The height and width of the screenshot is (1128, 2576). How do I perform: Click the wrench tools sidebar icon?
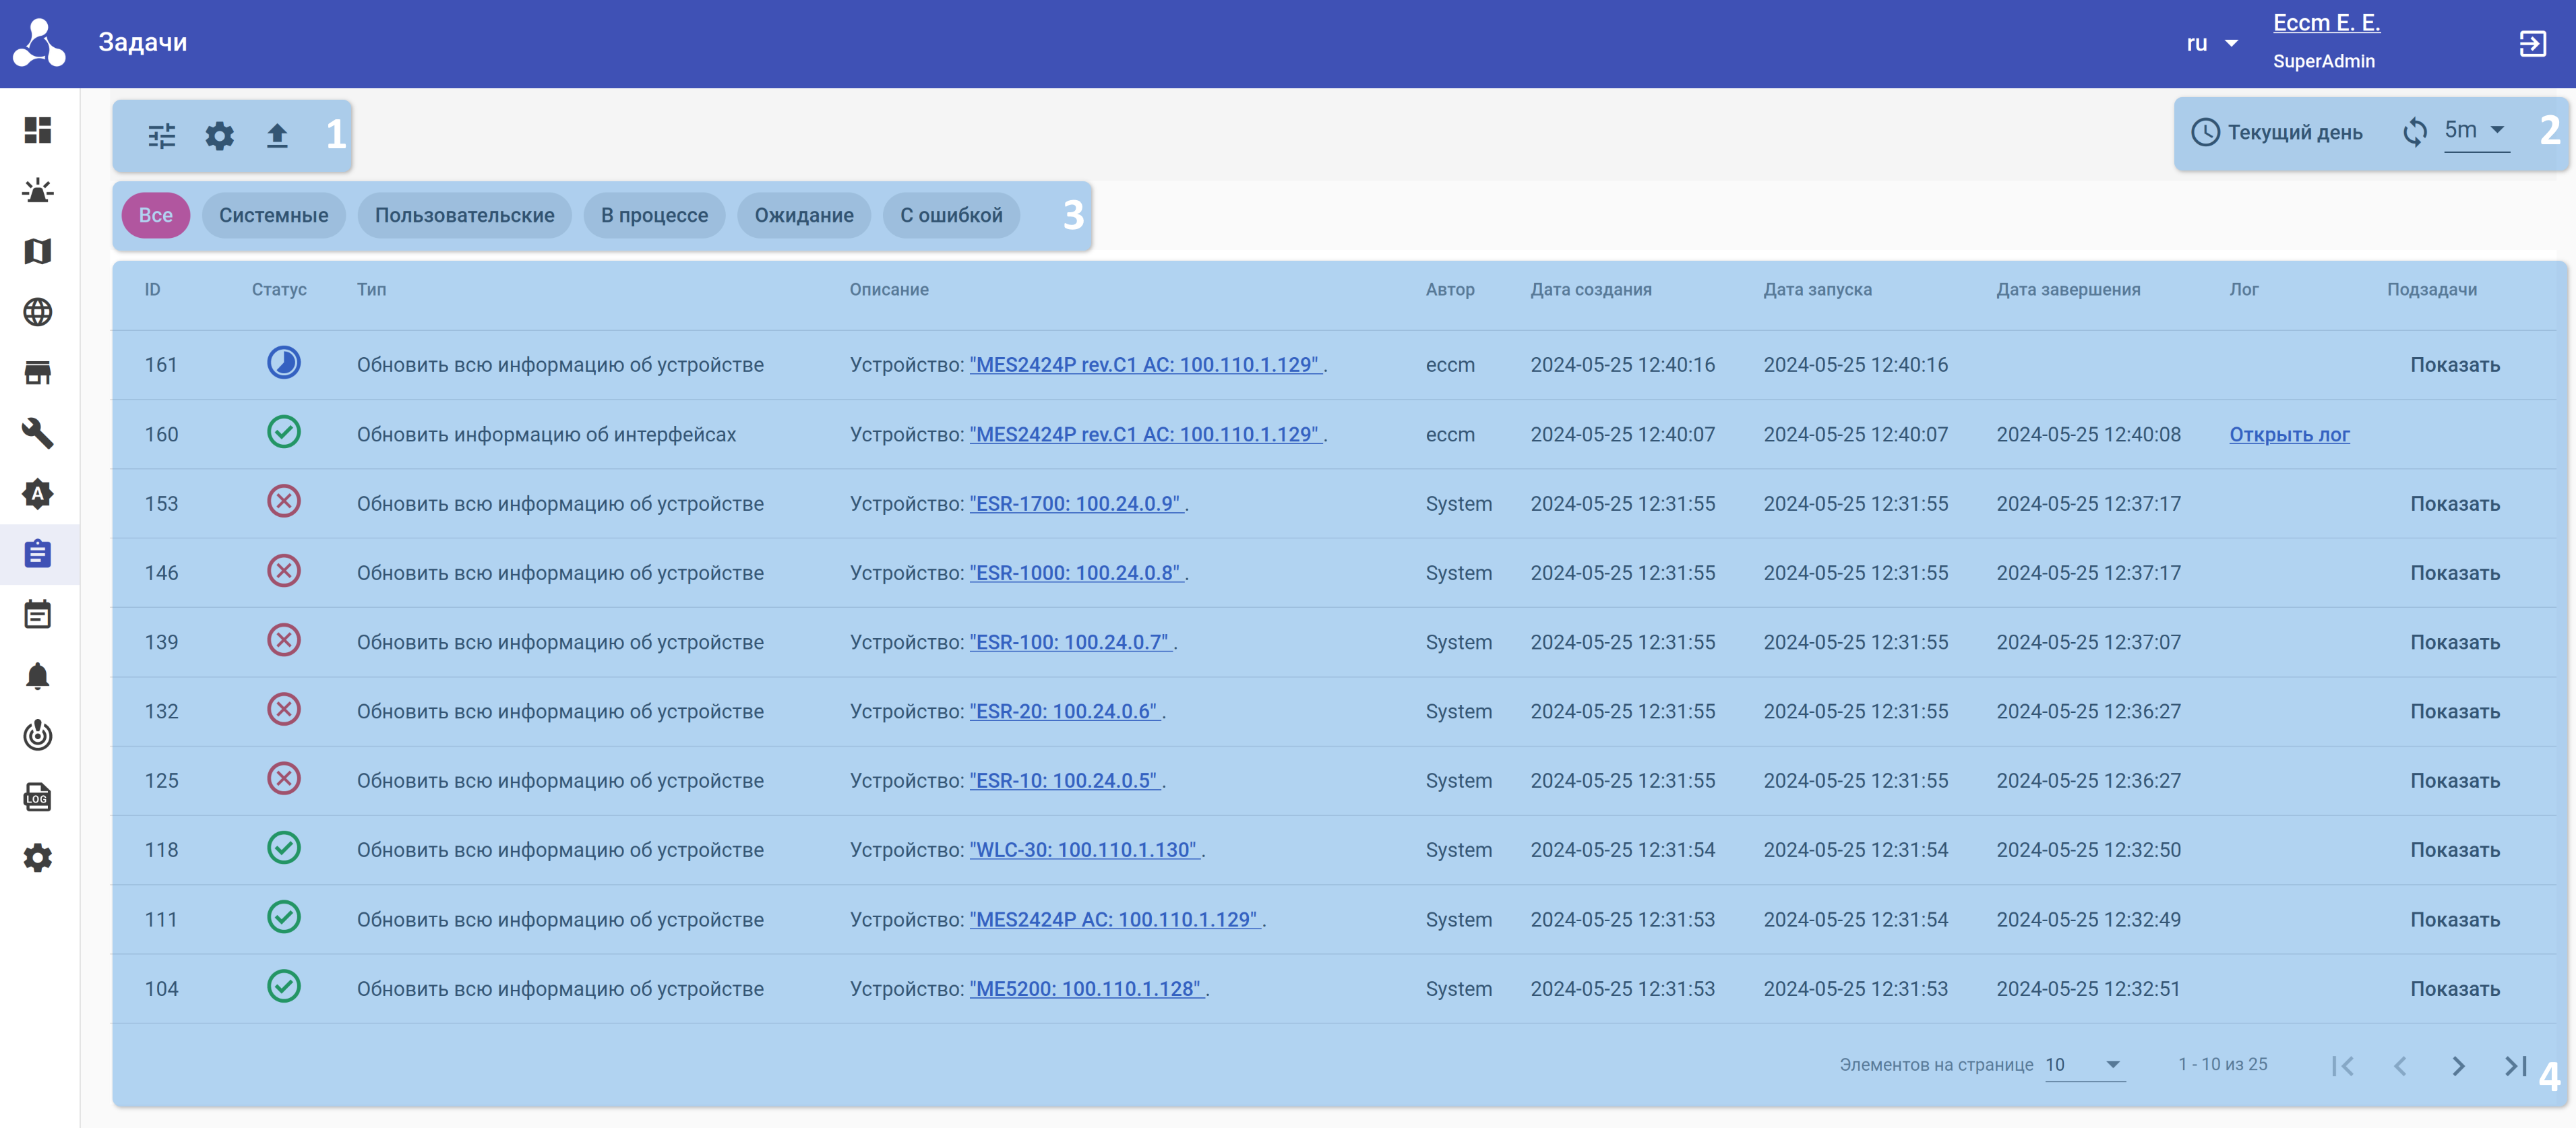[x=38, y=433]
